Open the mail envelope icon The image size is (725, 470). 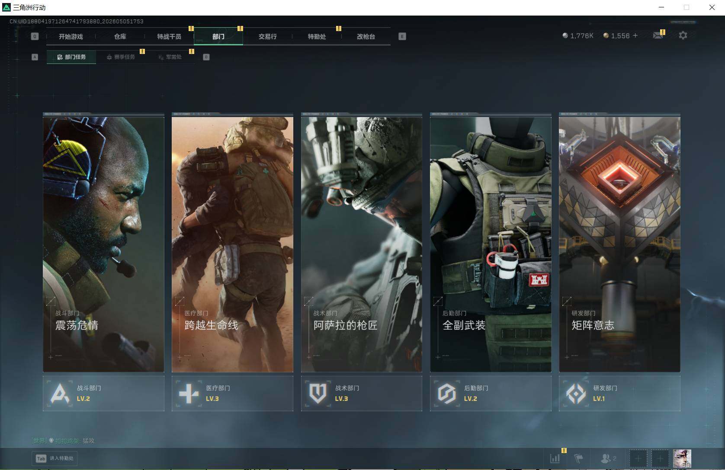click(x=658, y=35)
